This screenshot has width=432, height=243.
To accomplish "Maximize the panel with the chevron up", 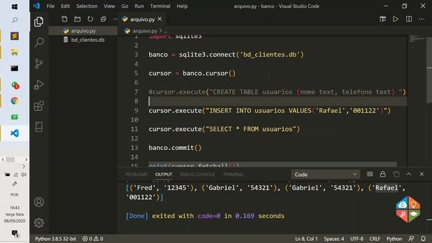I will (409, 174).
